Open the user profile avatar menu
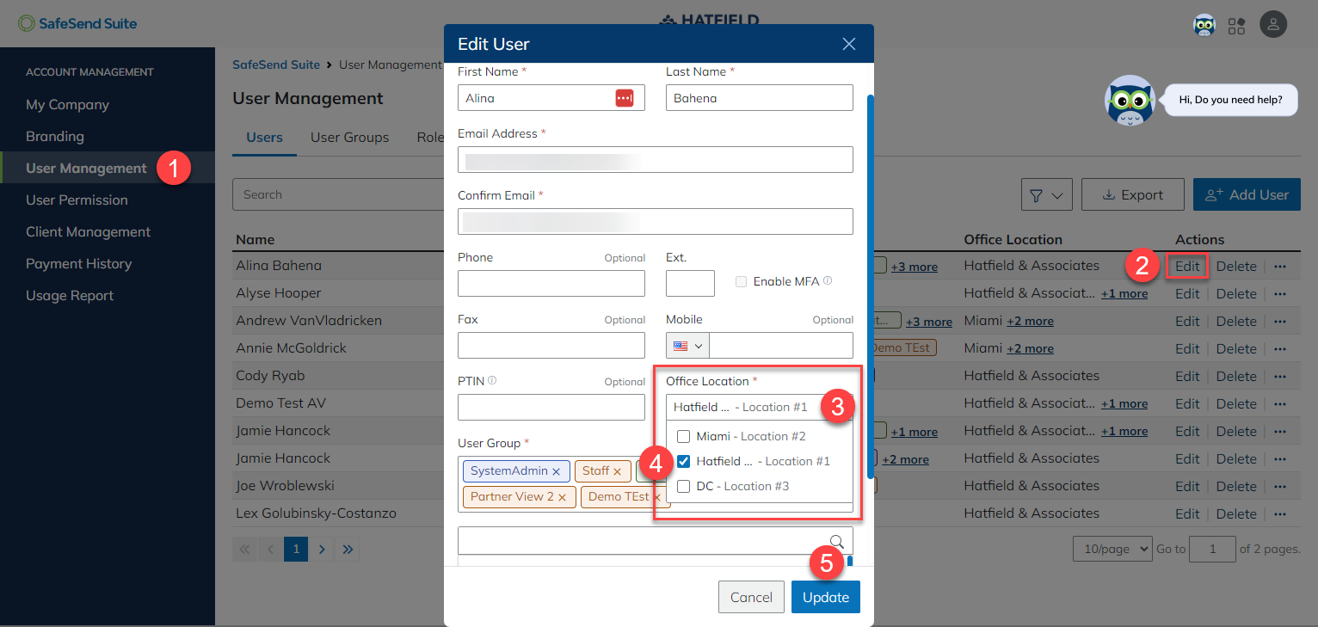This screenshot has height=627, width=1318. tap(1273, 24)
